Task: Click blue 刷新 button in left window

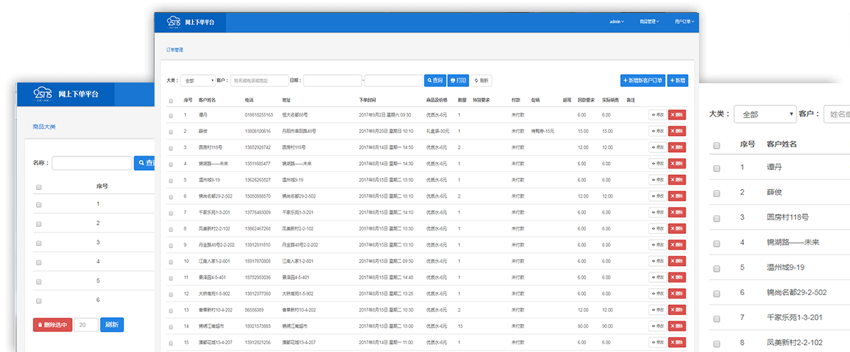Action: point(112,325)
